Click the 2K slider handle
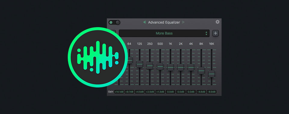The image size is (289, 114). click(181, 67)
